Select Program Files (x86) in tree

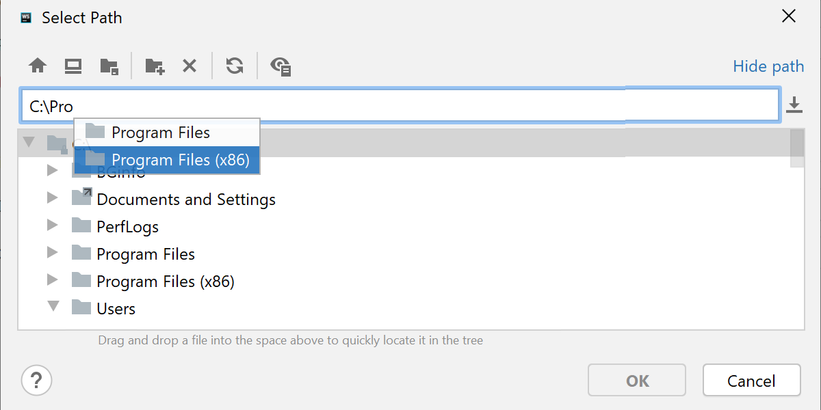[x=166, y=282]
